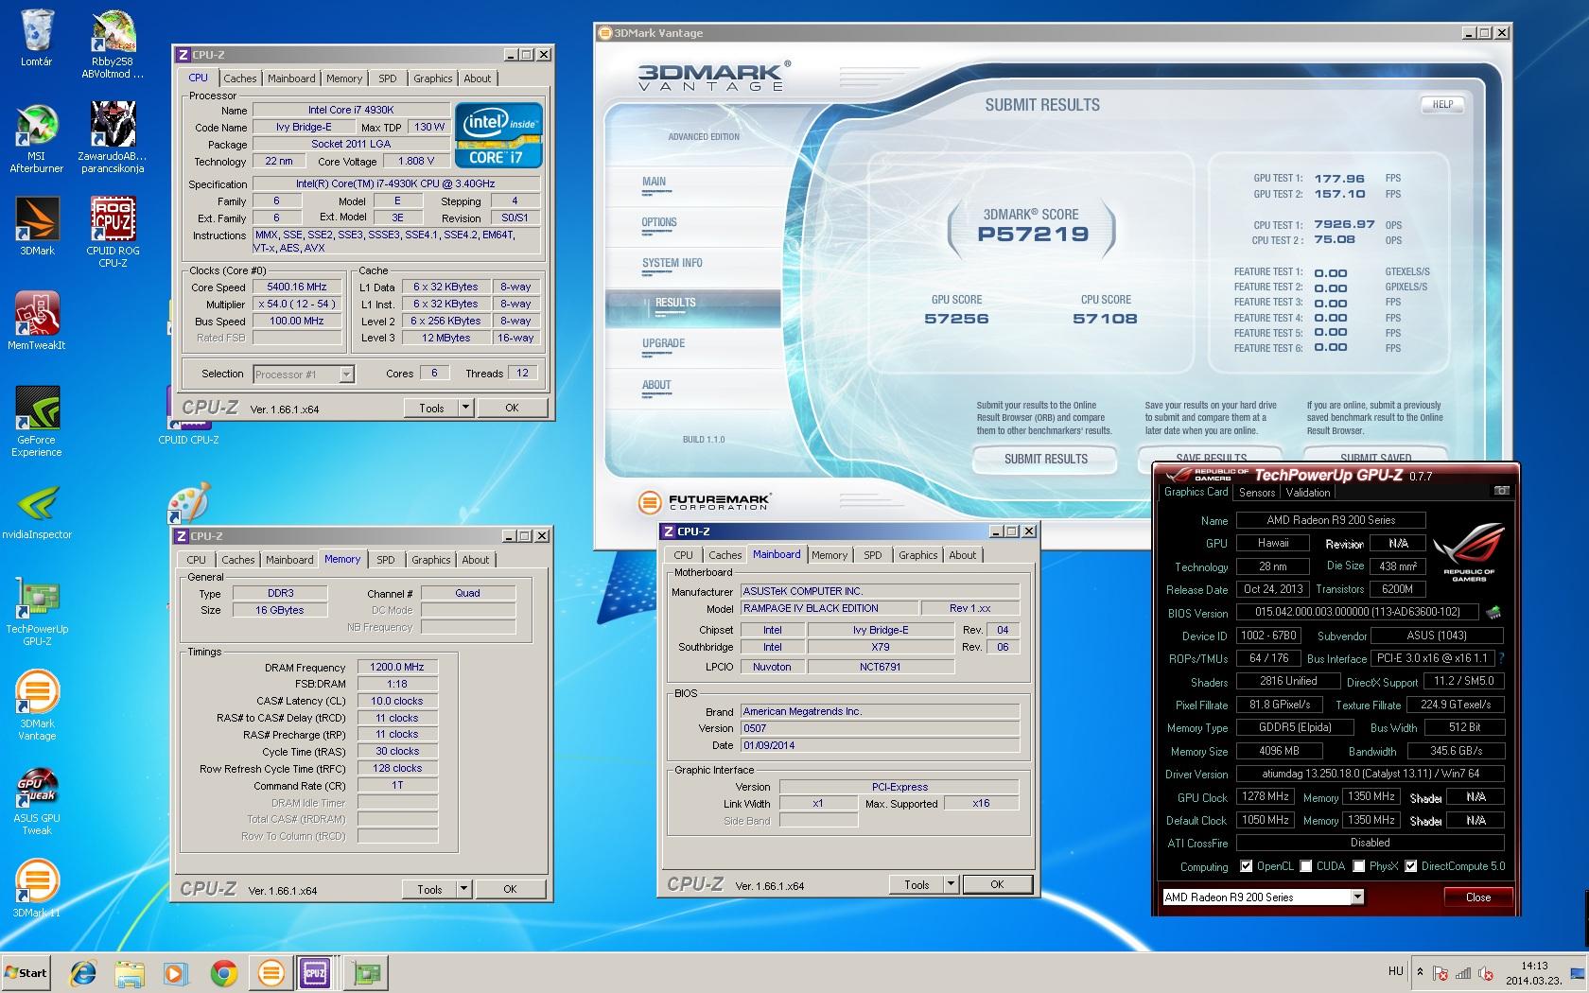
Task: Open the About tab in CPU-Z CPU window
Action: (x=478, y=78)
